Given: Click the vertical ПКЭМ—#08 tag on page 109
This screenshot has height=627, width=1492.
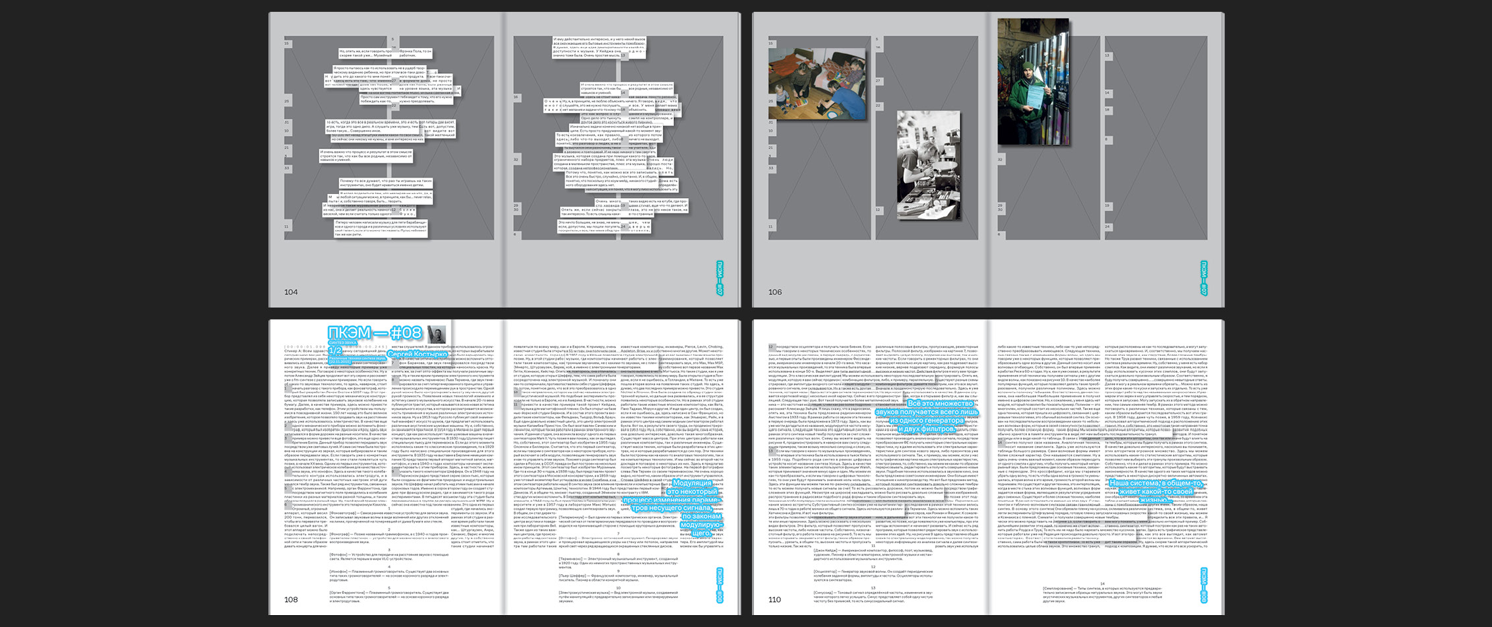Looking at the screenshot, I should pos(720,585).
